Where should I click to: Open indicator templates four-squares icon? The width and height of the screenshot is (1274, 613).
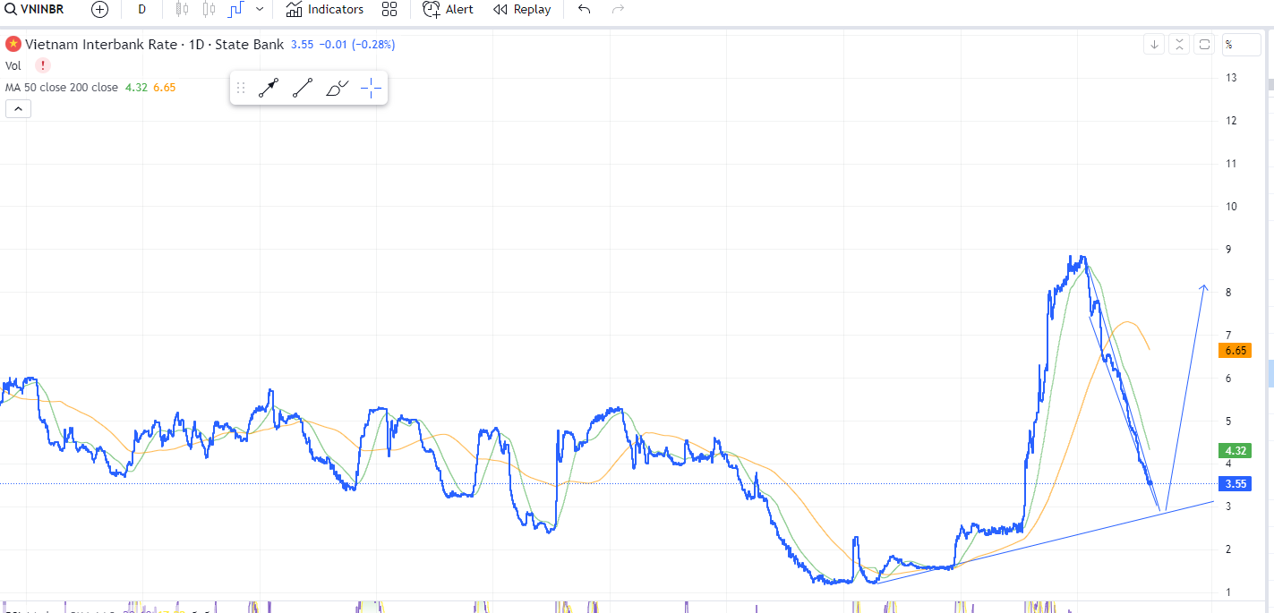pos(389,10)
